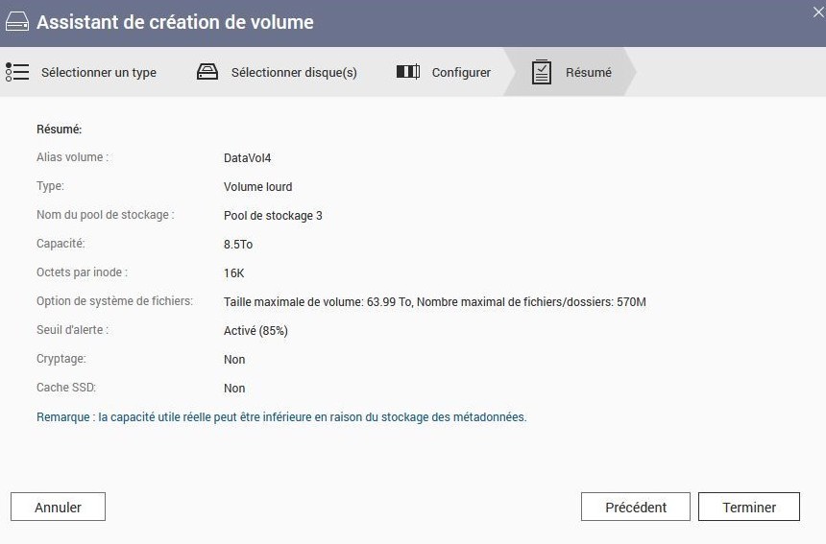Go to the Sélectionner un type step
The image size is (826, 544).
click(x=98, y=73)
